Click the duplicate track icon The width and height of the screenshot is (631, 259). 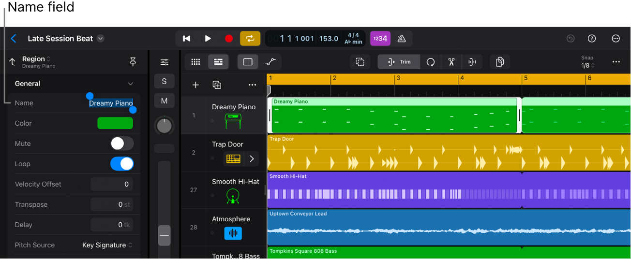click(217, 85)
